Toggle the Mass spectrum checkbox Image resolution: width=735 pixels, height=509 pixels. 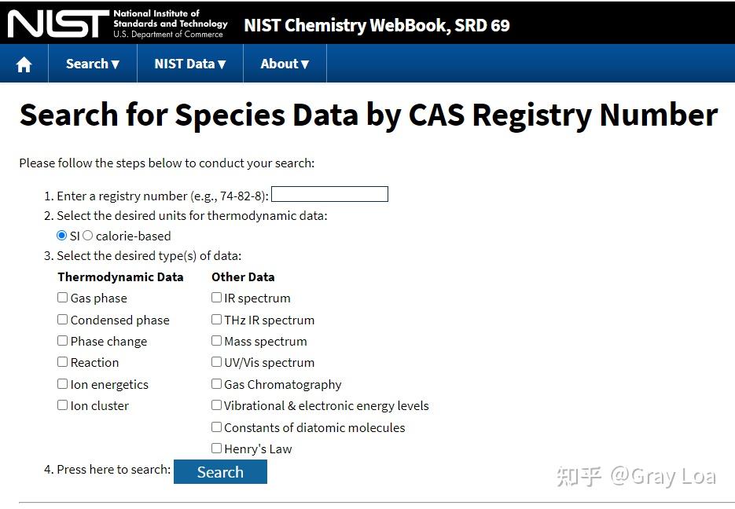point(216,341)
